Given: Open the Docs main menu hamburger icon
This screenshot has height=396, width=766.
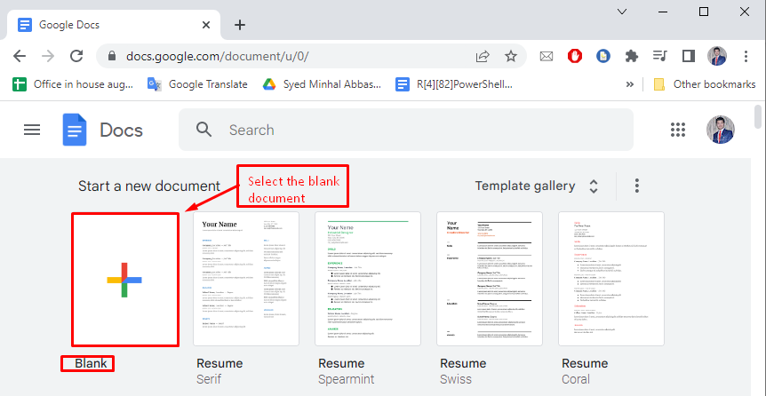Looking at the screenshot, I should coord(32,130).
